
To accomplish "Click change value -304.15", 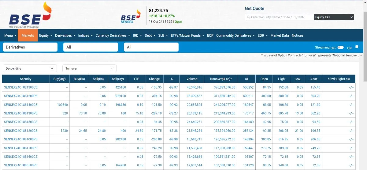I will tap(156, 96).
